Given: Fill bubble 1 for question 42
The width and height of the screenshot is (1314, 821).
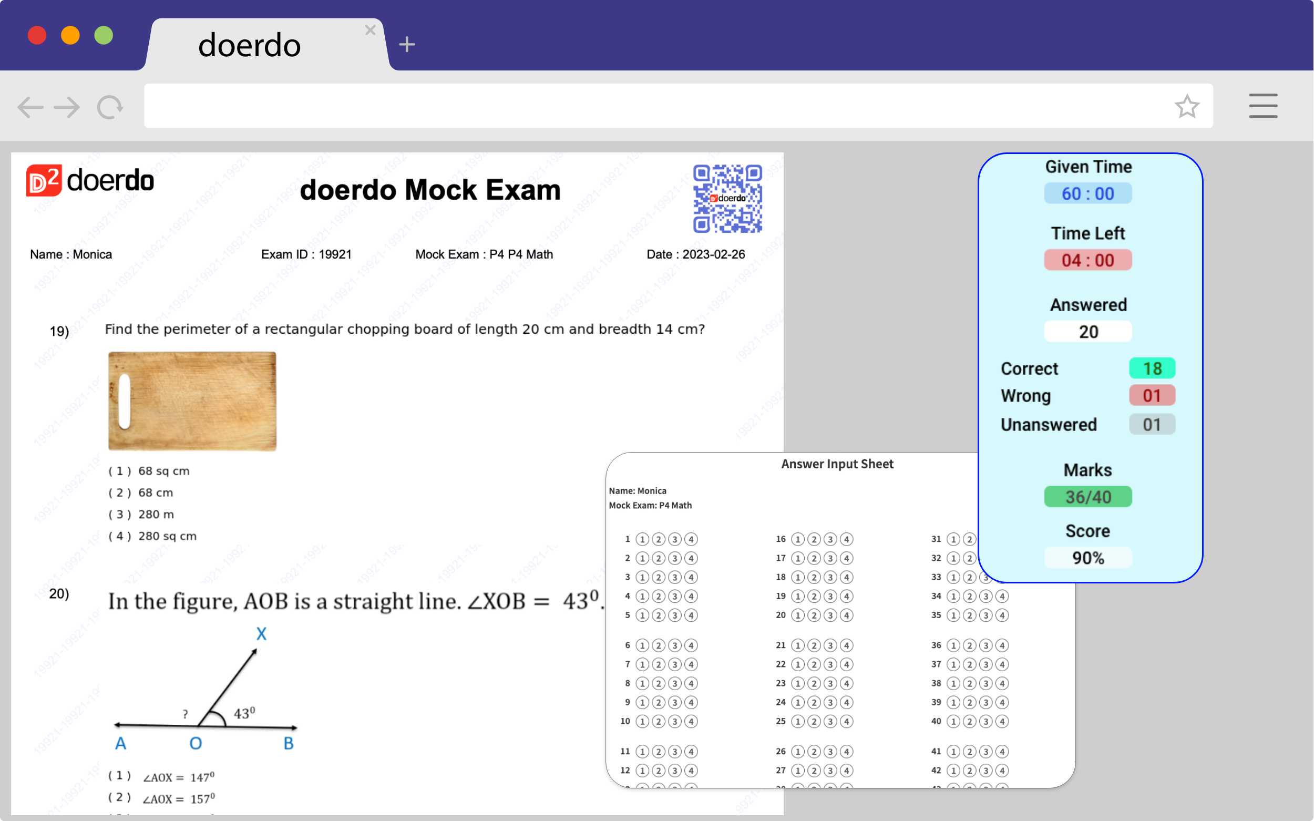Looking at the screenshot, I should pos(952,771).
